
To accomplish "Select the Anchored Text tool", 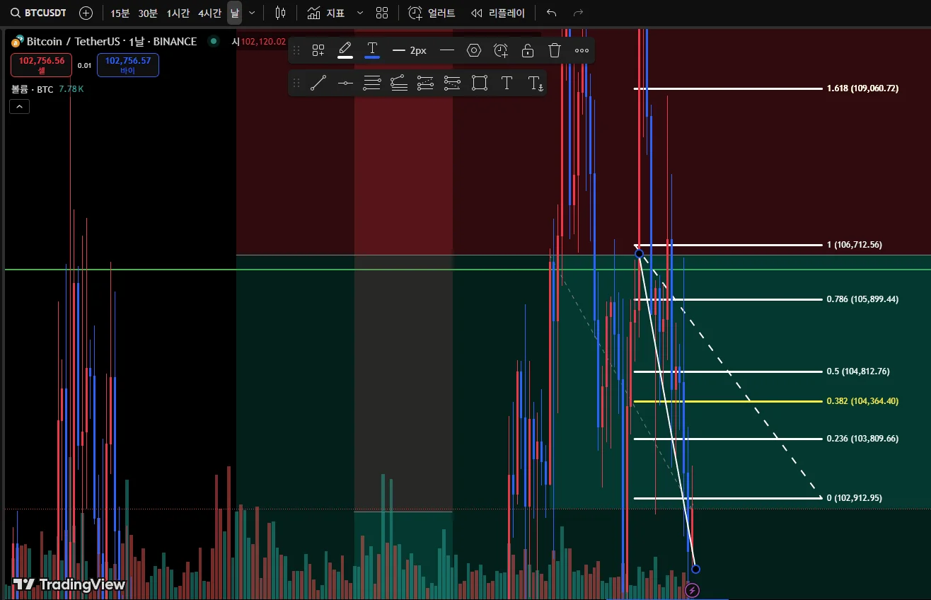I will (536, 83).
